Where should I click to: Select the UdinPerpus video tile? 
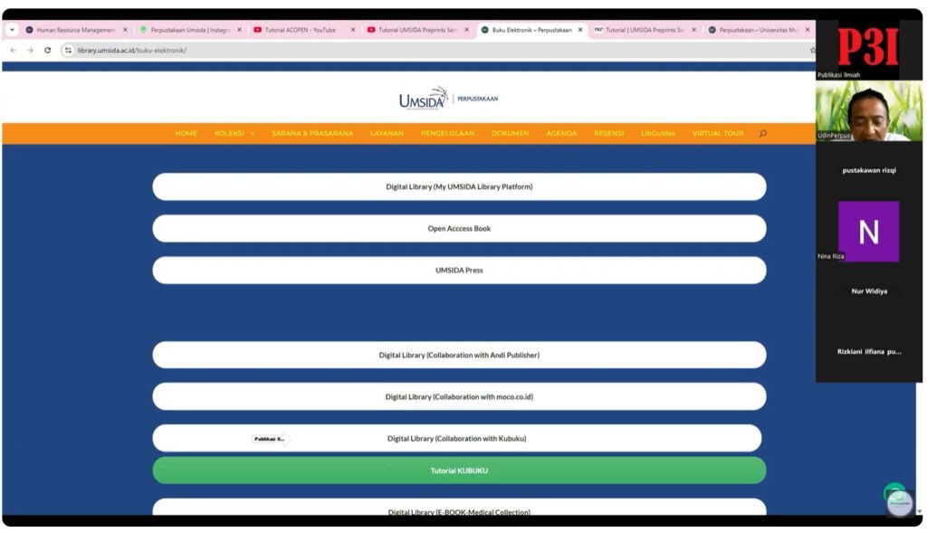tap(868, 111)
